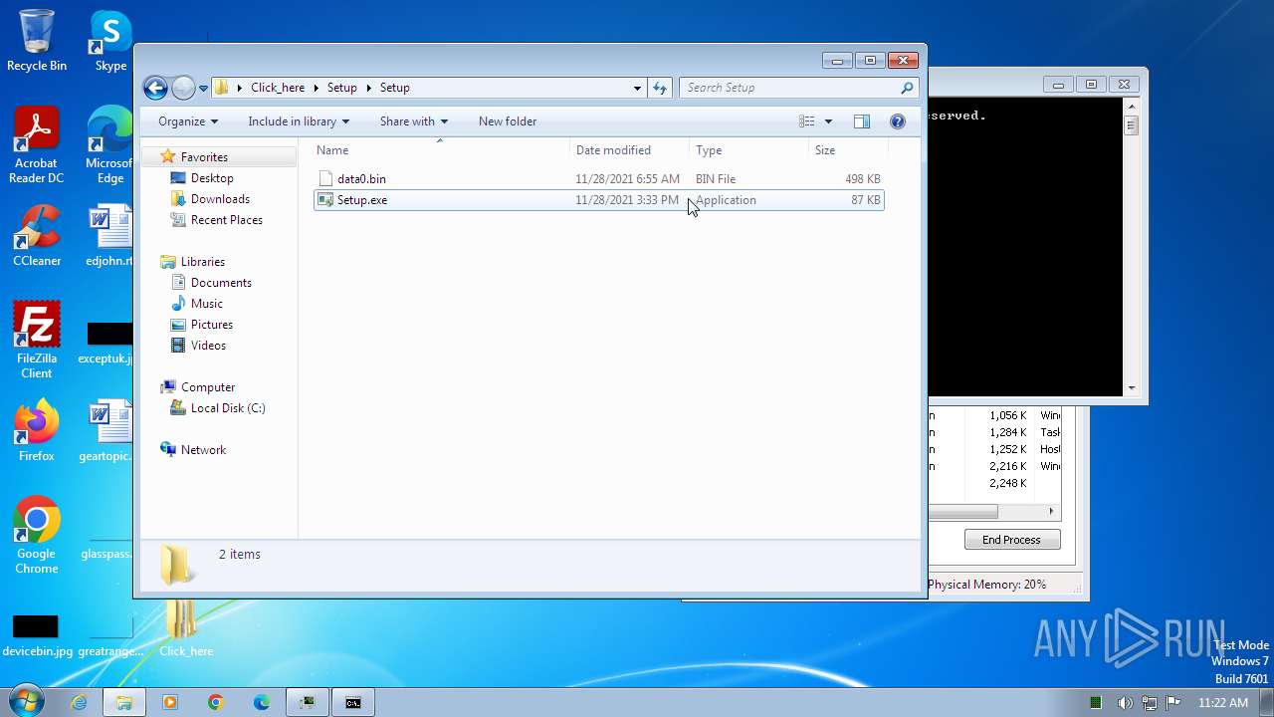Click End Process in Task Manager
The width and height of the screenshot is (1274, 717).
[1012, 540]
